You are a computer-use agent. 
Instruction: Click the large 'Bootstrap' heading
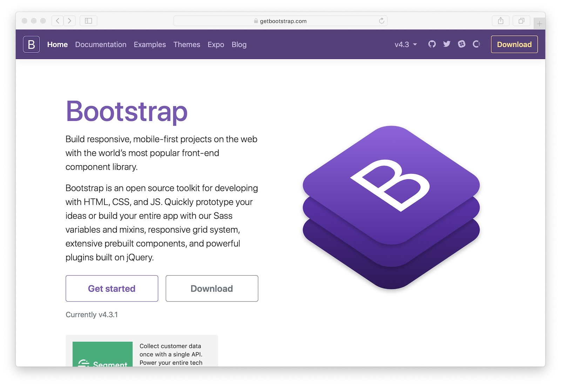(x=127, y=112)
